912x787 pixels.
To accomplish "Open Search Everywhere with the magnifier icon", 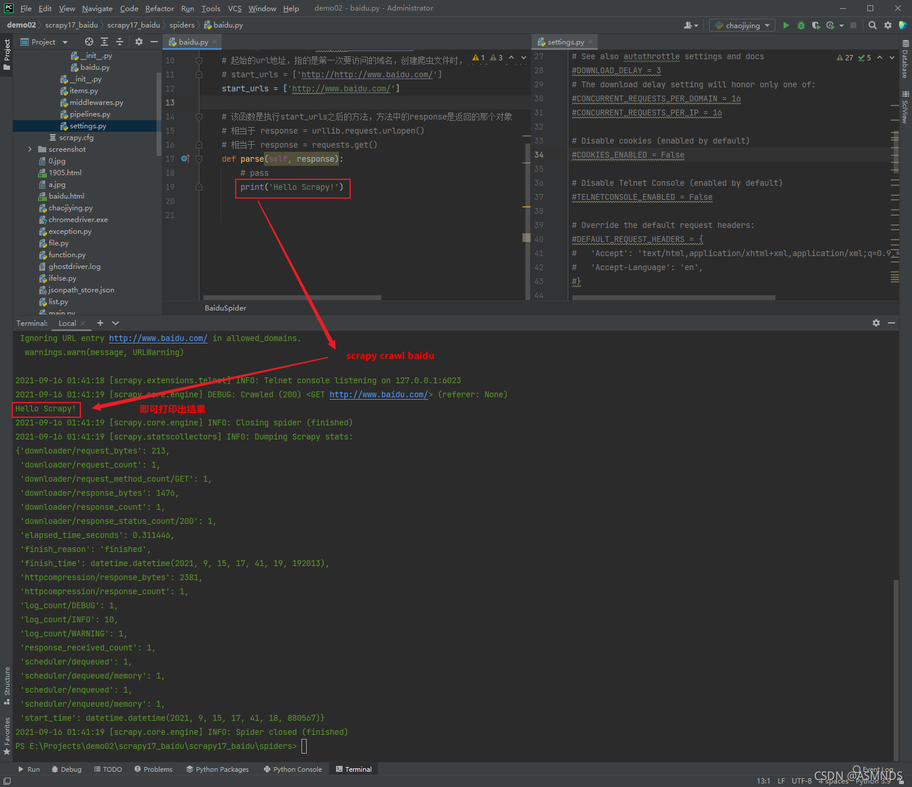I will click(873, 25).
